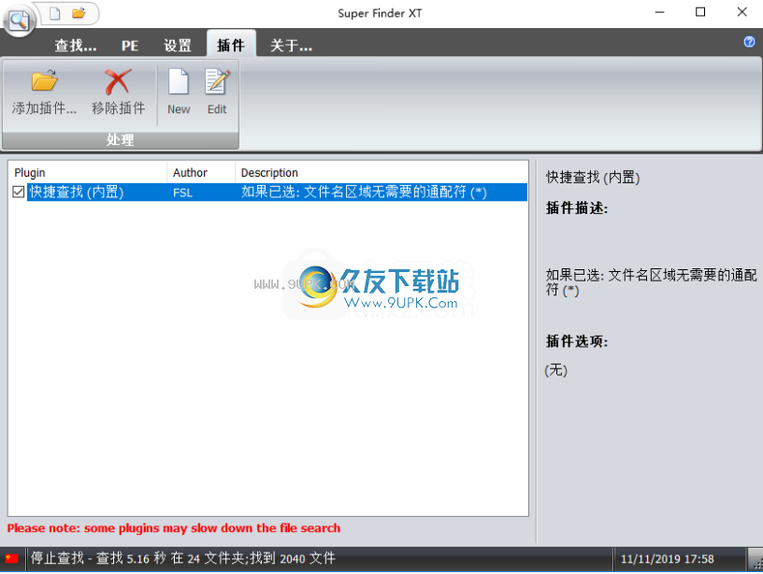
Task: Switch to the 查找... tab
Action: [76, 46]
